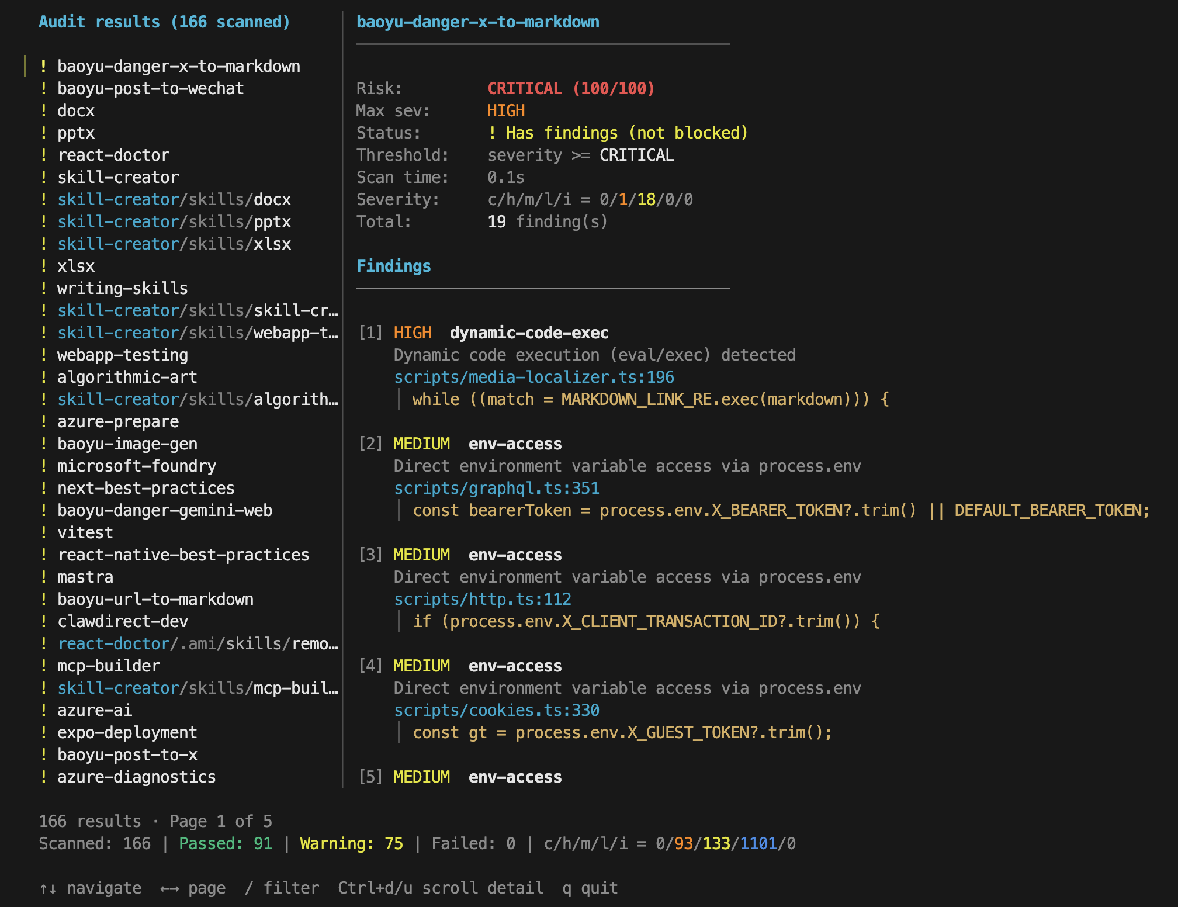Screen dimensions: 1178x907
Task: Click the warning indicator beside azure-diagnostics
Action: coord(44,777)
